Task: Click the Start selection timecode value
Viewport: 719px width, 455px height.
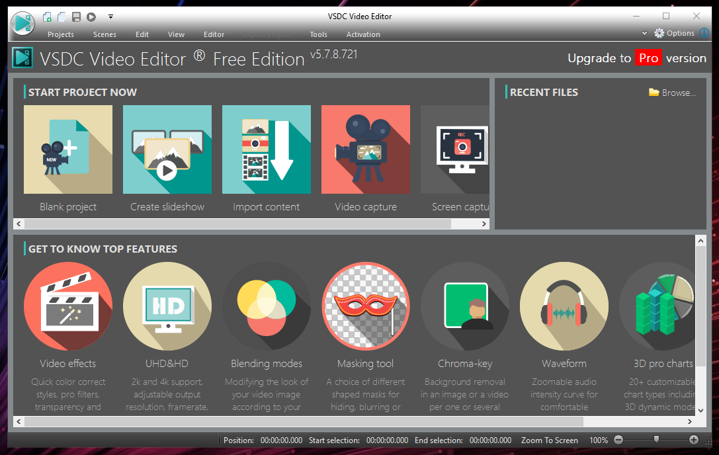Action: [x=387, y=440]
